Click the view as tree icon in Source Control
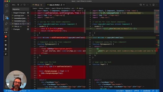This screenshot has height=92, width=163. [18, 5]
